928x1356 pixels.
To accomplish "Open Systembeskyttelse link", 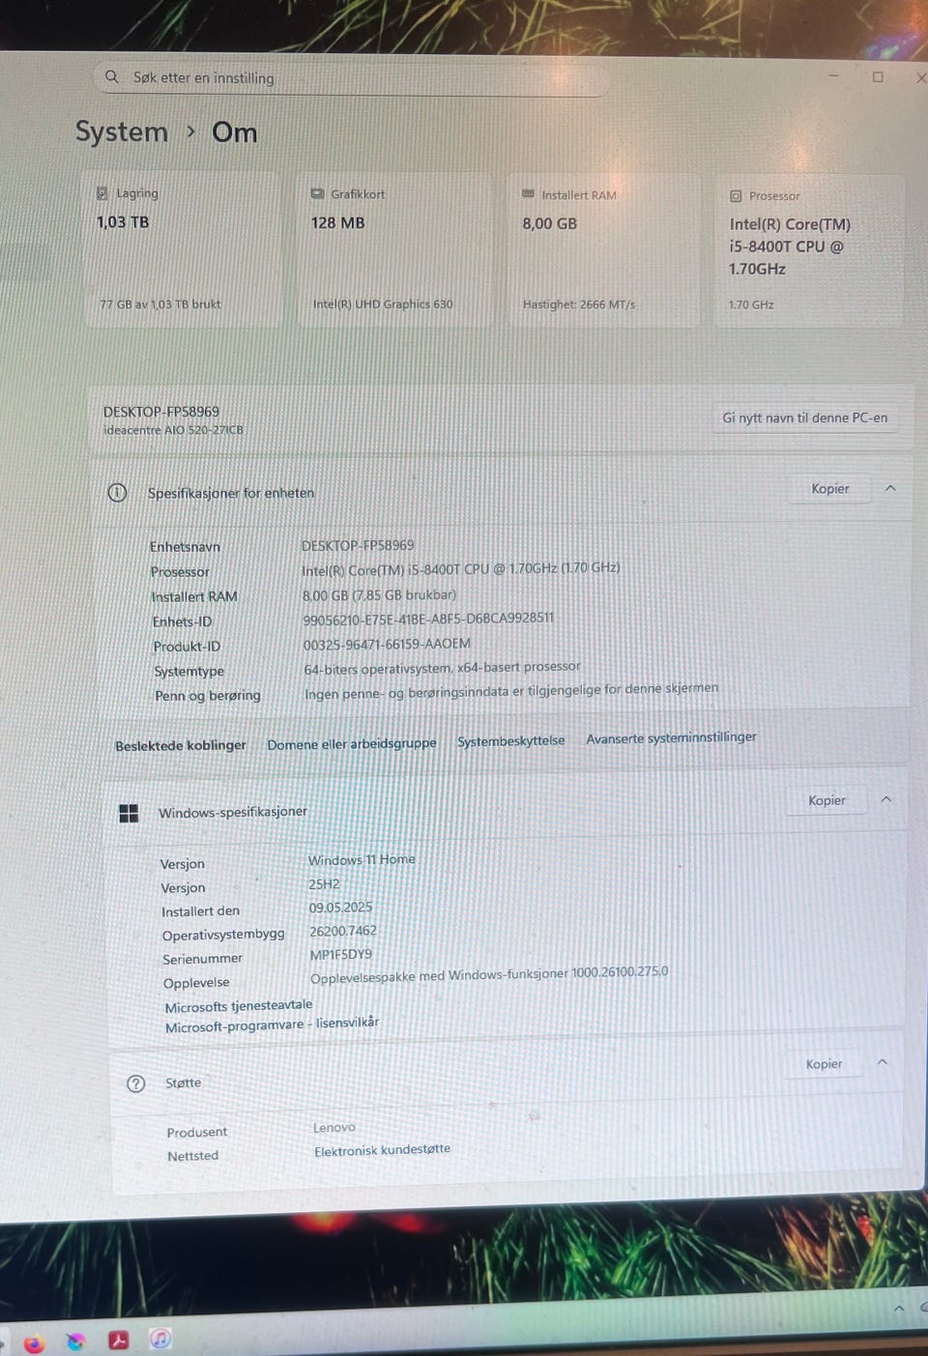I will [510, 740].
